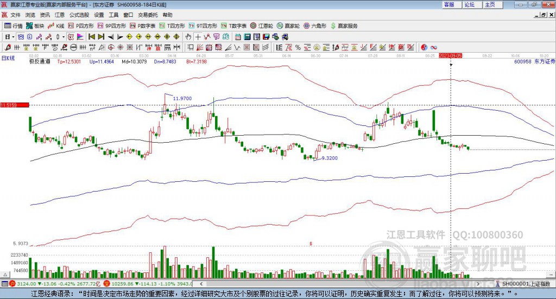Click the 600958 东方证券 stock label
The width and height of the screenshot is (556, 299).
click(x=534, y=62)
